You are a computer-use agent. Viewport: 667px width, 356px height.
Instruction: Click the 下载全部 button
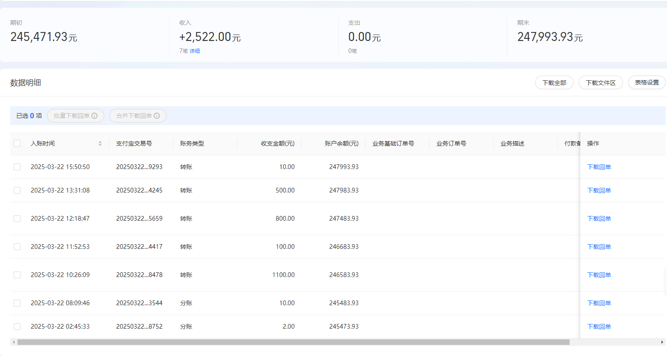[554, 83]
